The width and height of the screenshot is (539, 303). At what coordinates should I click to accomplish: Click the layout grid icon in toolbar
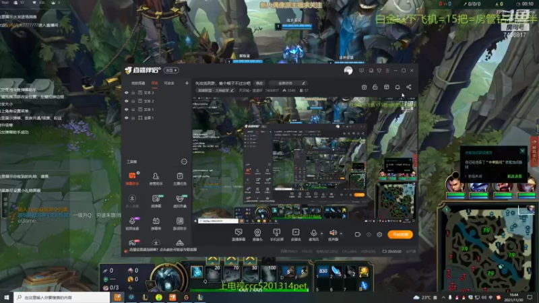(x=386, y=88)
